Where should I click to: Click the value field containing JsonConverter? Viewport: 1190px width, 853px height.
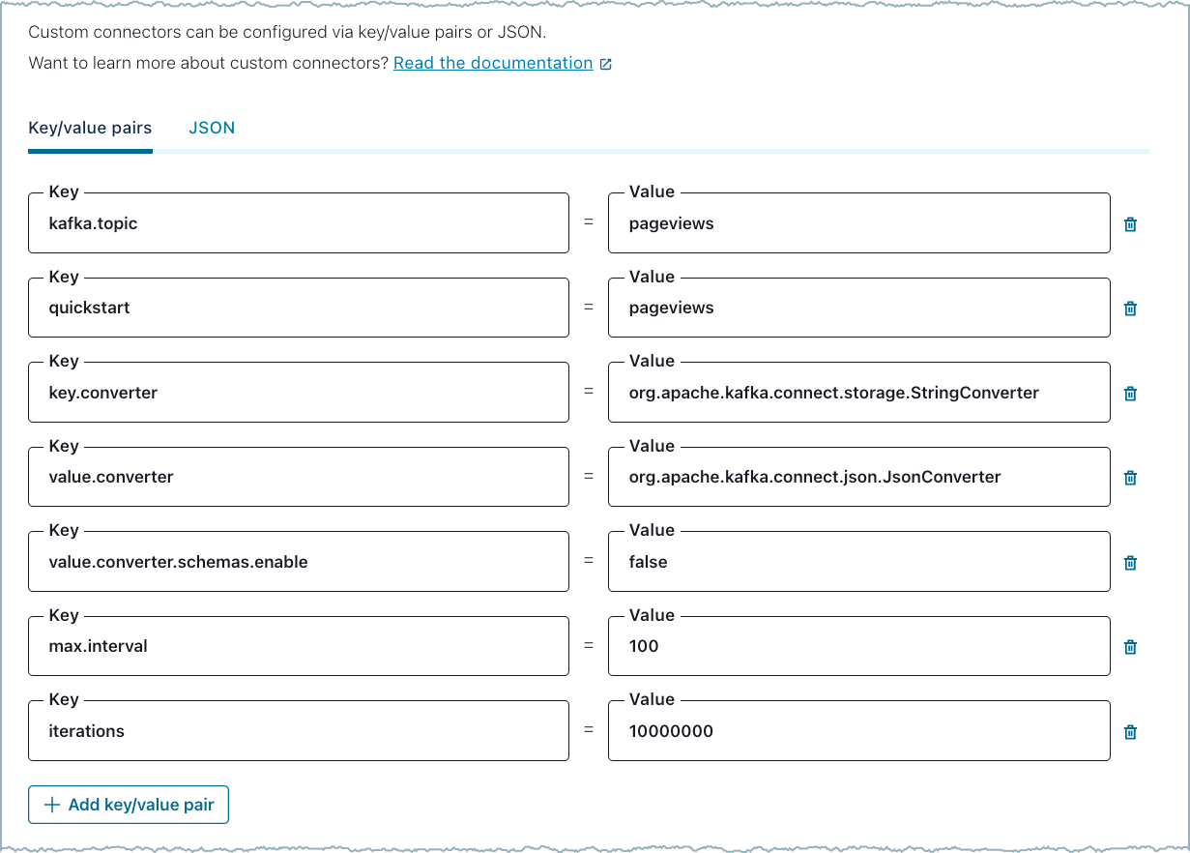pyautogui.click(x=858, y=478)
